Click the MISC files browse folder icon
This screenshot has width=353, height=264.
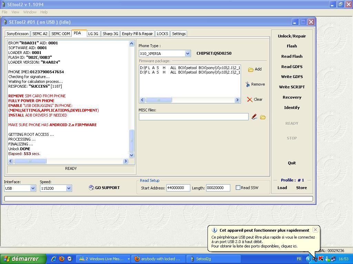click(263, 117)
